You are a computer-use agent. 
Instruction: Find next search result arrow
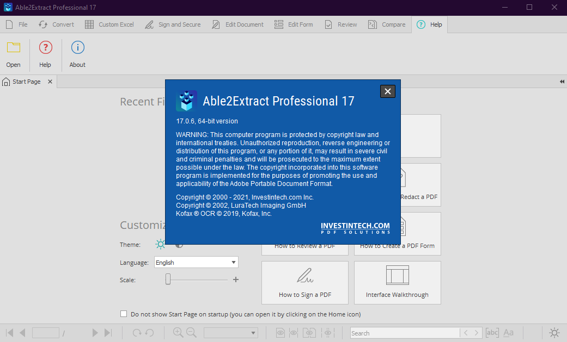click(477, 333)
